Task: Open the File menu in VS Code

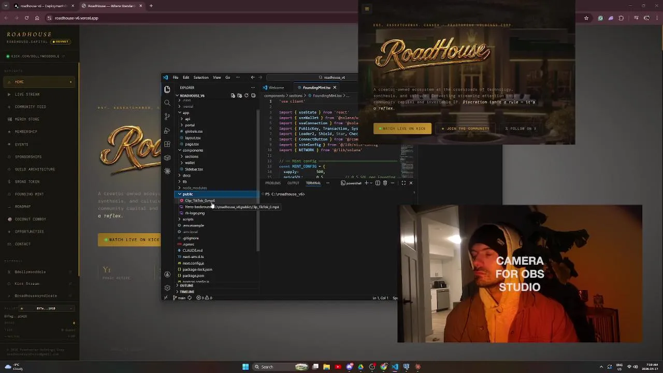Action: [176, 78]
